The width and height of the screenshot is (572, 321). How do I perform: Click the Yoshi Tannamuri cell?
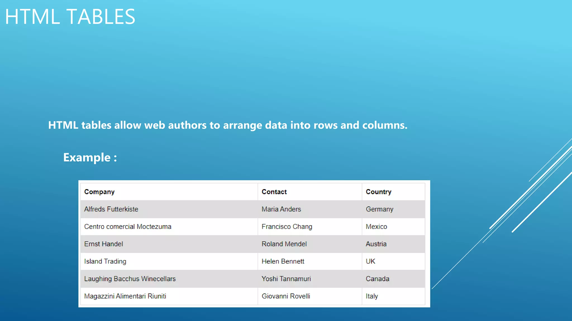286,279
